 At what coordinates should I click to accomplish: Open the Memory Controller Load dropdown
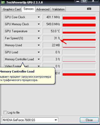[39, 59]
